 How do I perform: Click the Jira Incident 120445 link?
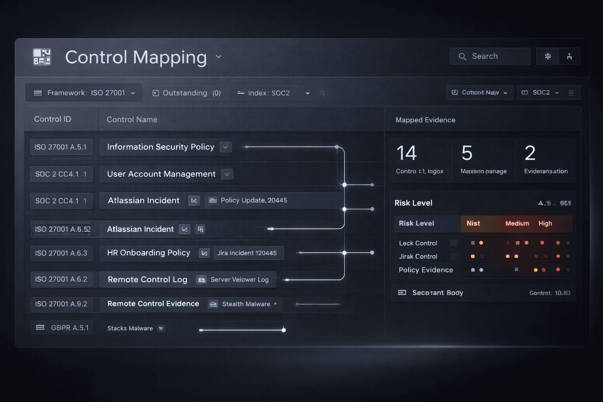[x=249, y=253]
